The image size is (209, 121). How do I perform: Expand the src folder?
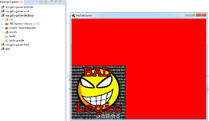3,20
